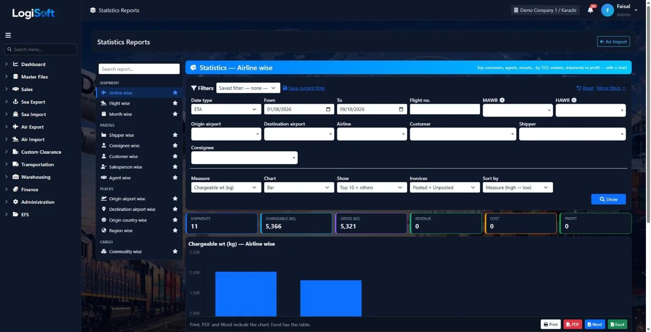Toggle favorite star for Flight wise

175,103
